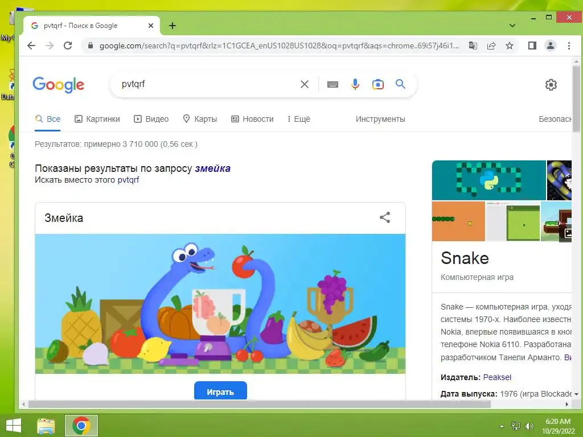
Task: Bookmark this page with star icon
Action: (510, 46)
